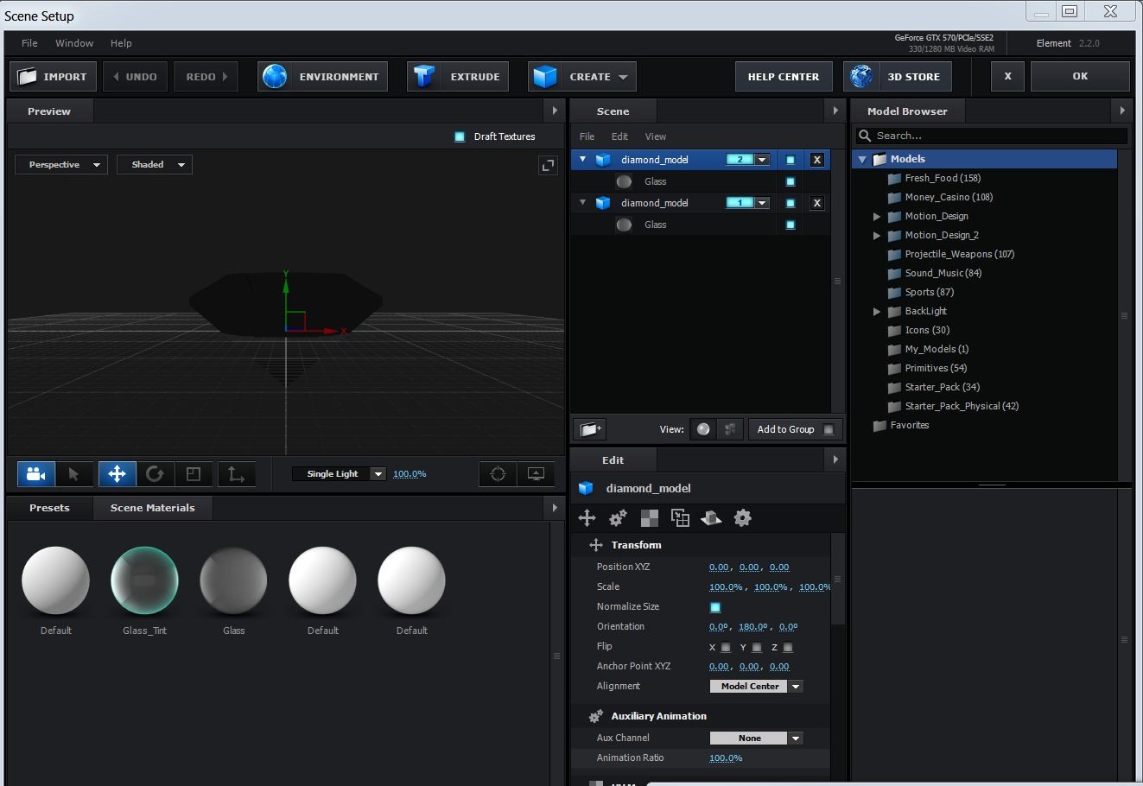Click the Undo button
Viewport: 1143px width, 786px height.
(135, 77)
